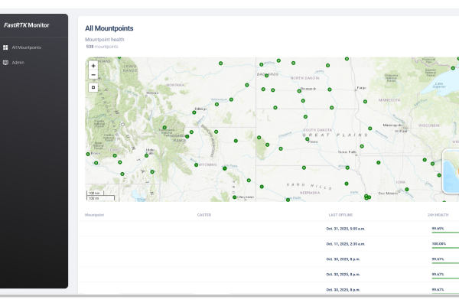459x306 pixels.
Task: Sort by the Caster column header
Action: 204,215
